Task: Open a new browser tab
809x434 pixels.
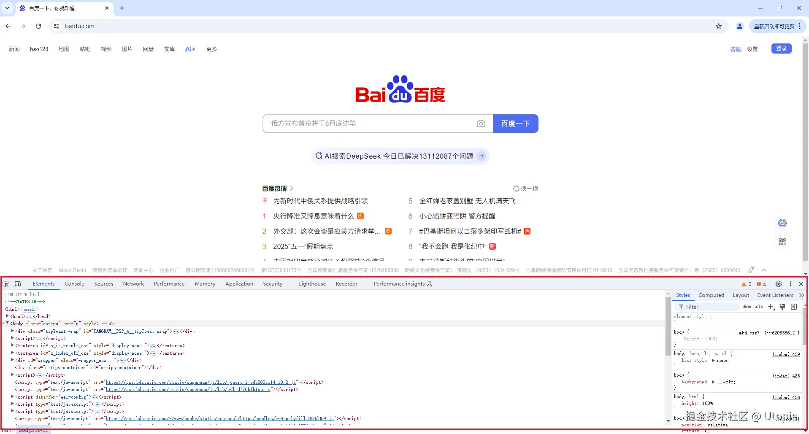Action: coord(122,8)
